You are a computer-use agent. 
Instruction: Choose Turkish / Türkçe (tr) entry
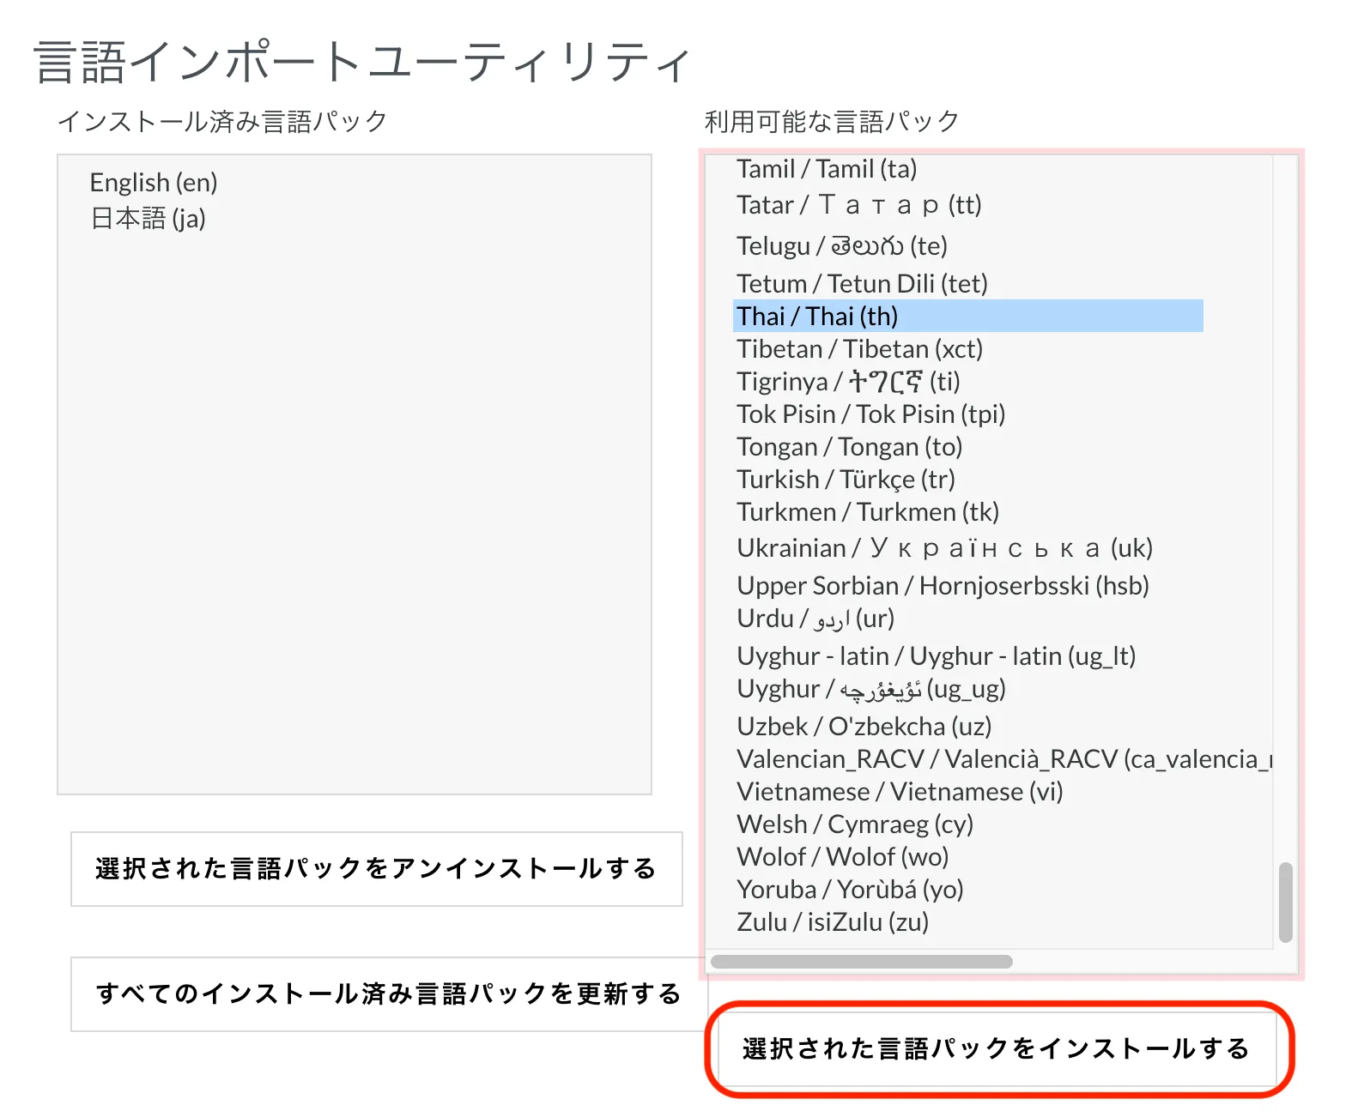click(846, 480)
